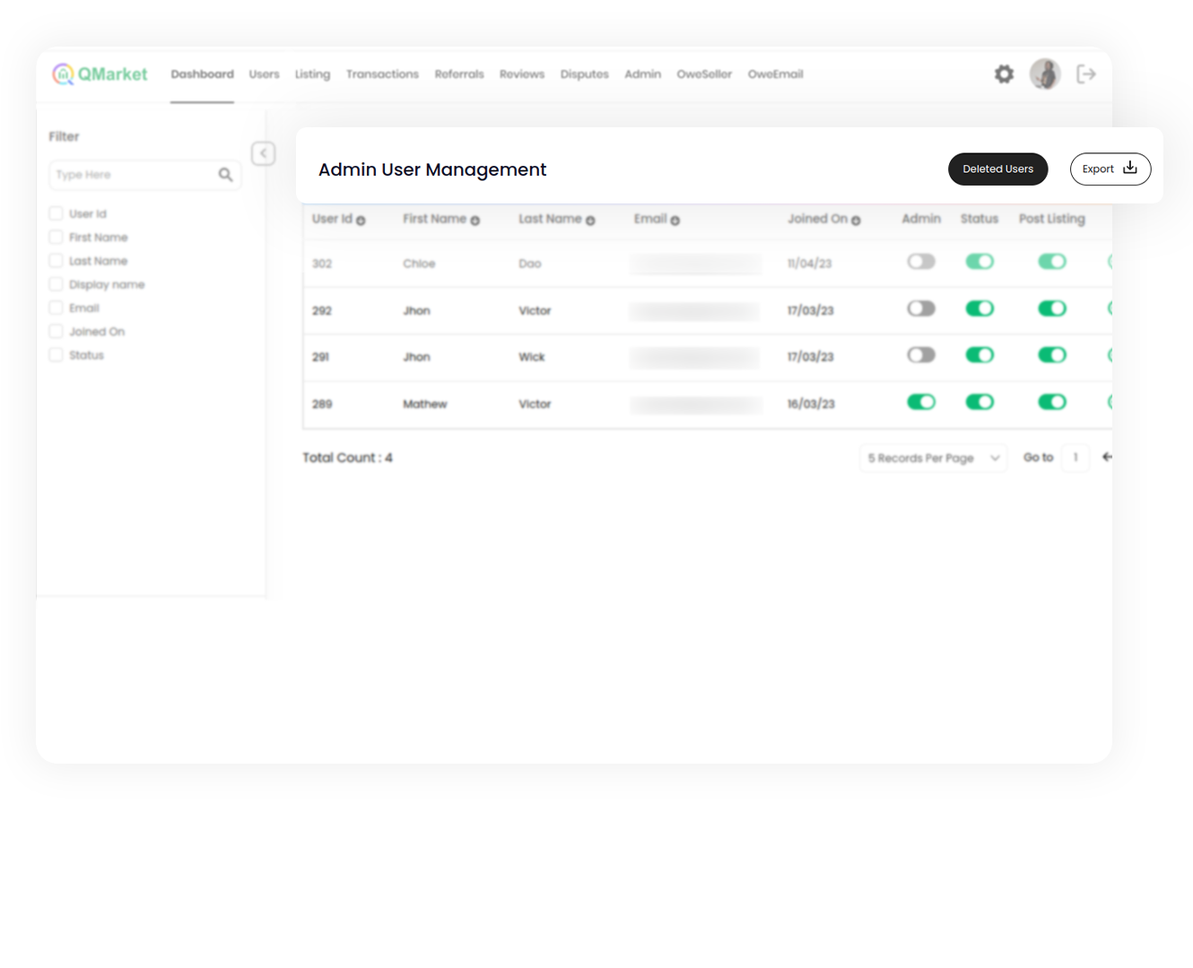Focus the Type Here filter search box
The image size is (1193, 968).
point(133,175)
